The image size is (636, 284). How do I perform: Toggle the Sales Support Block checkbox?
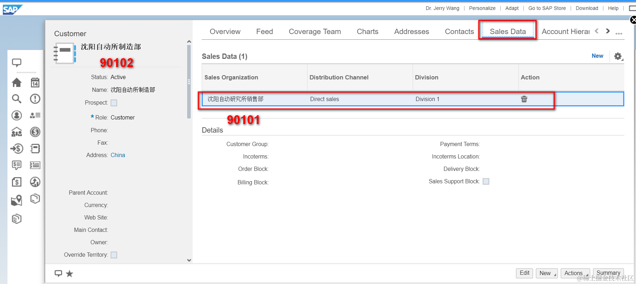point(486,182)
